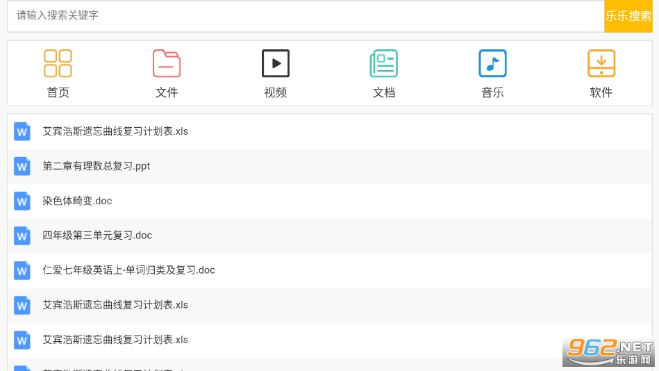Click the W icon beside 四年级第三单元复习.doc
This screenshot has height=371, width=659.
[x=22, y=236]
